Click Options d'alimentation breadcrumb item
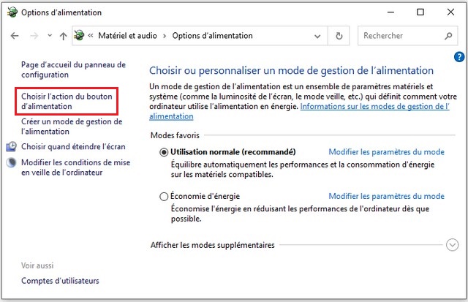468x302 pixels. pos(212,36)
